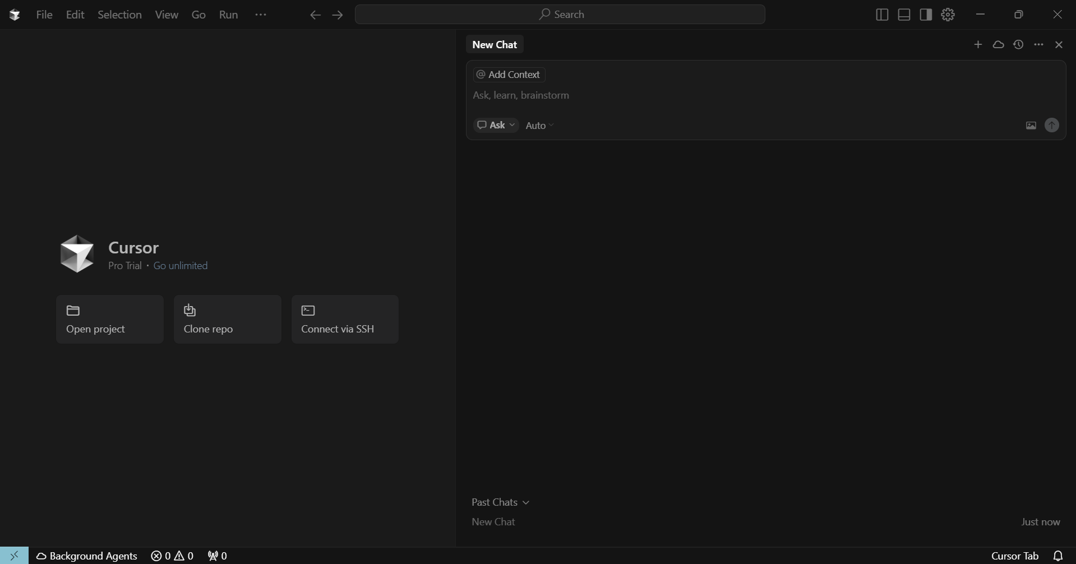Viewport: 1076px width, 564px height.
Task: Attach an image via image icon
Action: click(x=1031, y=126)
